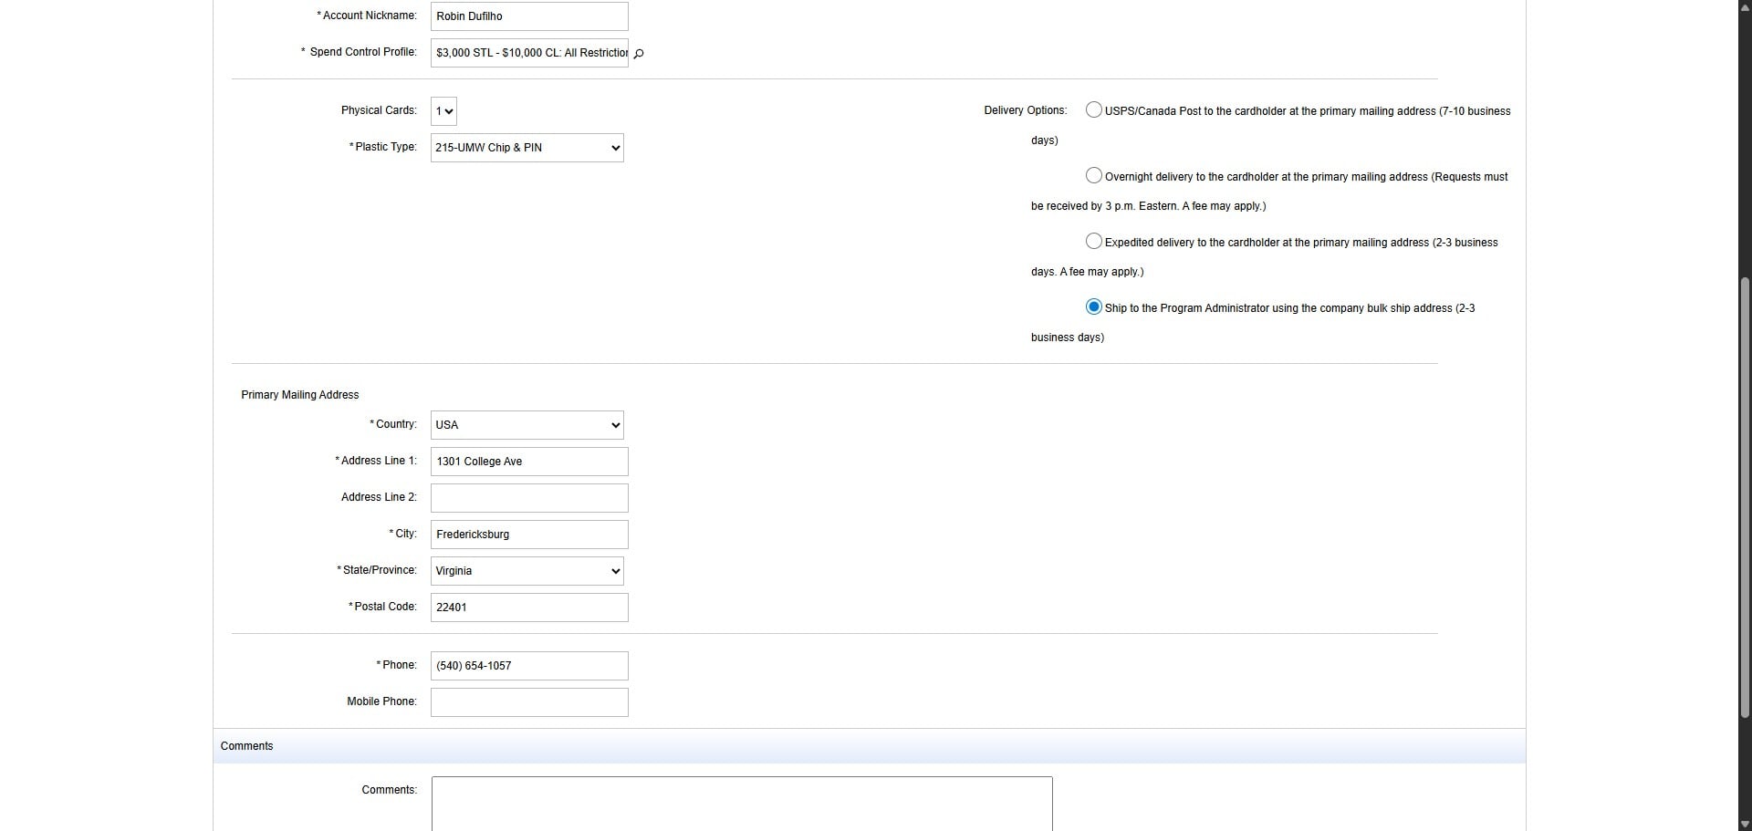Edit the Postal Code field
Screen dimensions: 1752x831
tap(528, 608)
